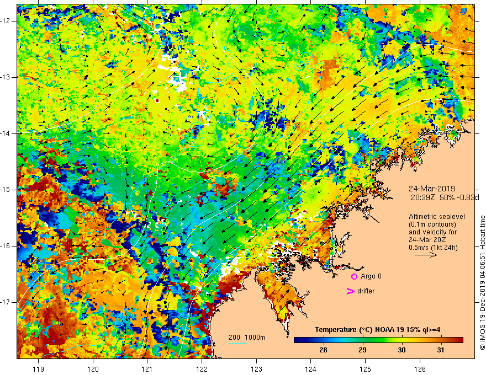Click the '0.5m/s (1kt 24h)' scale text
486x375 pixels.
click(x=433, y=248)
